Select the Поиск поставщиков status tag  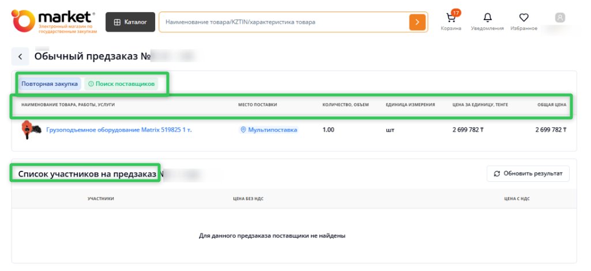[x=121, y=84]
